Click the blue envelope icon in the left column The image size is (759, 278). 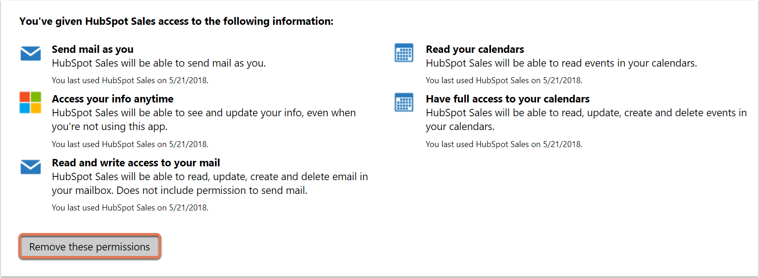point(30,54)
